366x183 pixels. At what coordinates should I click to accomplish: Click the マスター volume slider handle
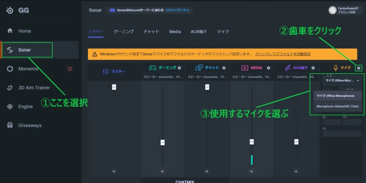click(x=114, y=87)
